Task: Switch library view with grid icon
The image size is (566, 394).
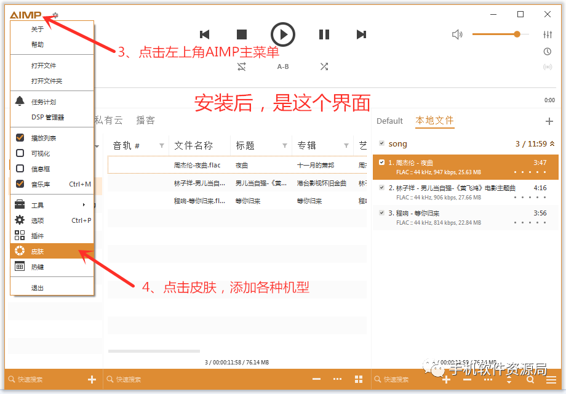Action: 359,379
